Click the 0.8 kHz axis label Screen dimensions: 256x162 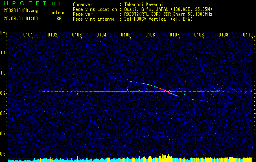pyautogui.click(x=3, y=113)
